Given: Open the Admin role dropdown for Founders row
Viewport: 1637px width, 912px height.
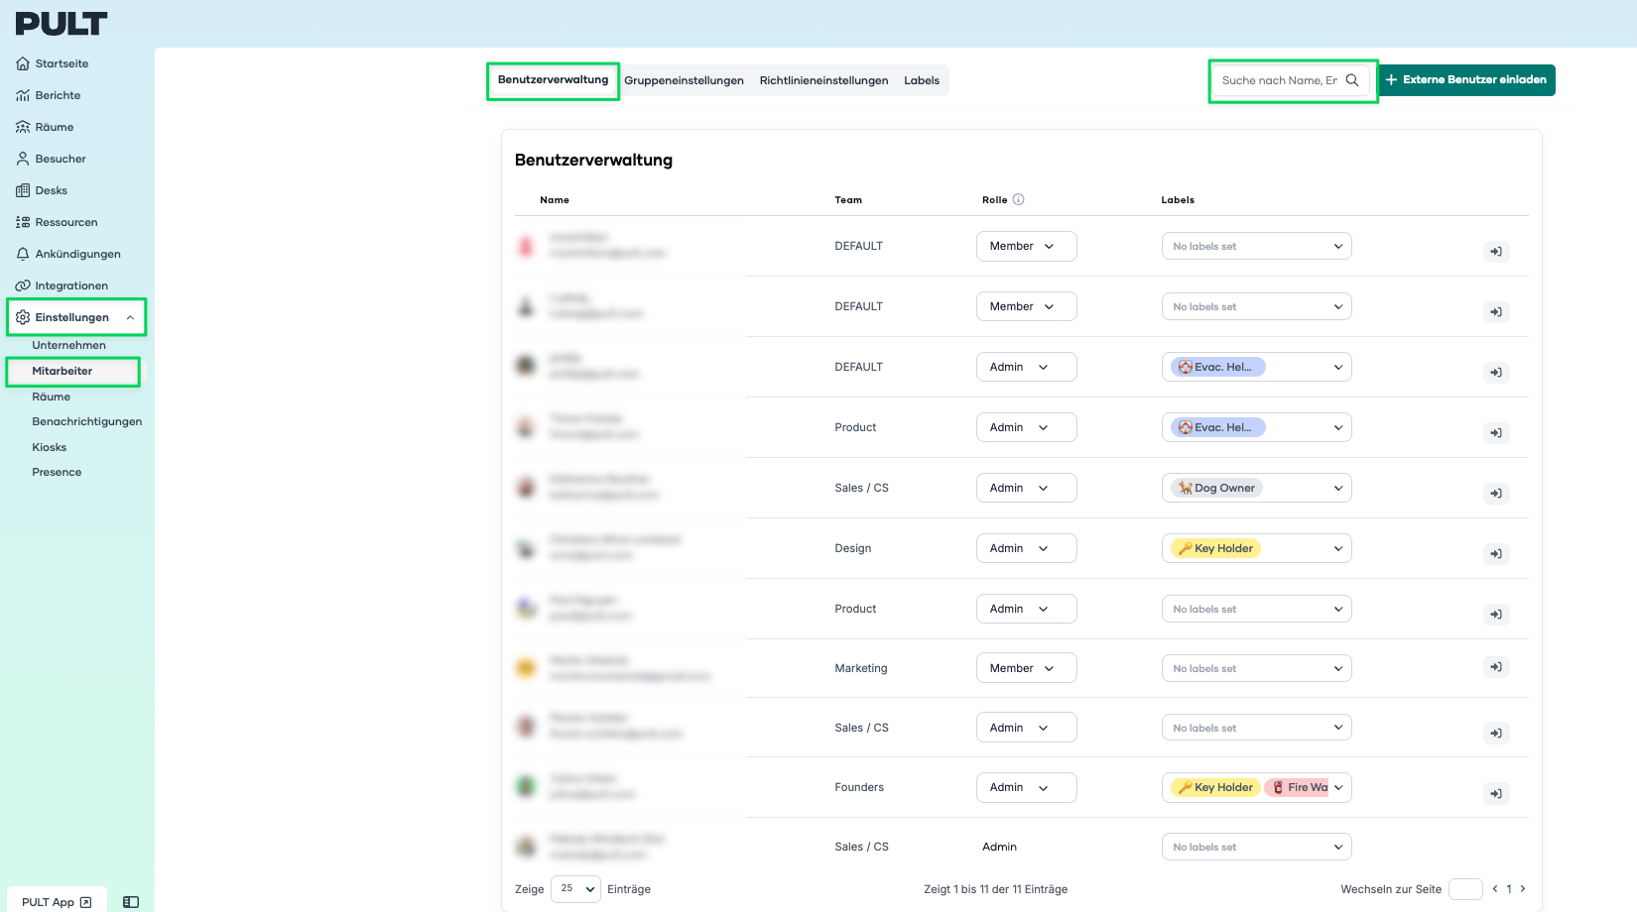Looking at the screenshot, I should 1026,787.
